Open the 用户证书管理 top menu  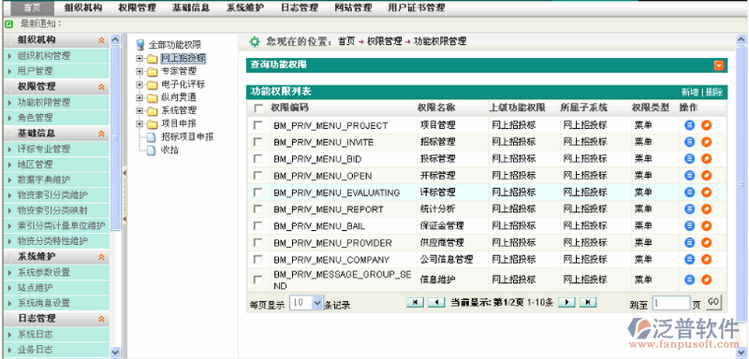[417, 7]
